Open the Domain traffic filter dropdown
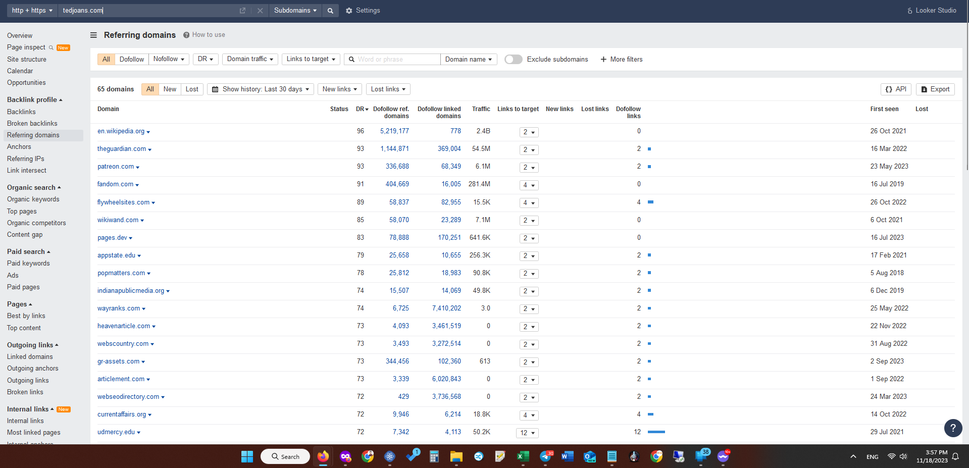The width and height of the screenshot is (969, 468). [x=250, y=60]
